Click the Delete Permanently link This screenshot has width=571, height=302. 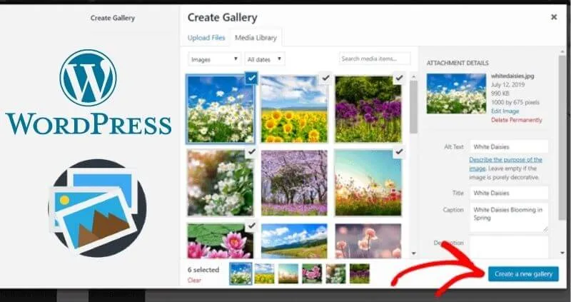(516, 120)
